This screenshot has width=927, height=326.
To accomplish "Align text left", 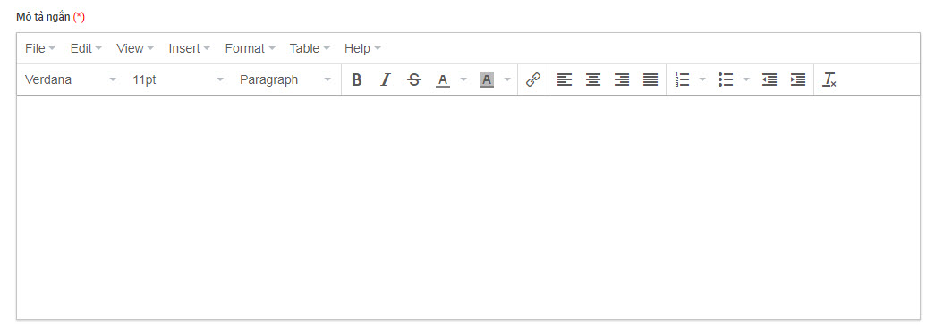I will tap(565, 79).
